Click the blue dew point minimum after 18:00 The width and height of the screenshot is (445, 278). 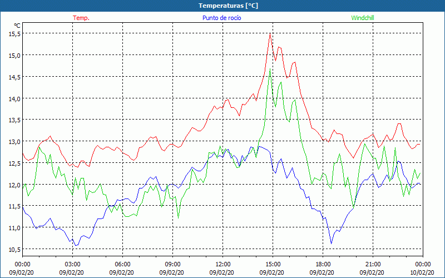[331, 244]
